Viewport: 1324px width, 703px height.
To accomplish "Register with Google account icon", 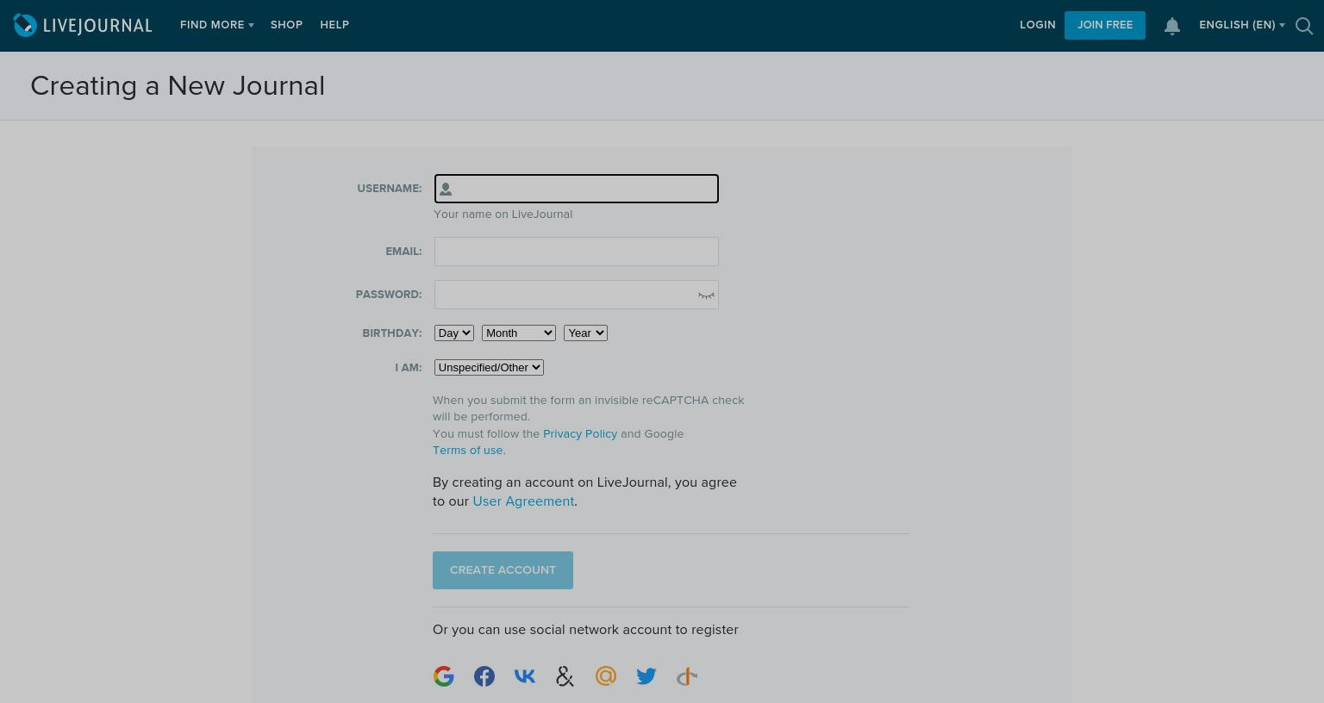I will (444, 676).
